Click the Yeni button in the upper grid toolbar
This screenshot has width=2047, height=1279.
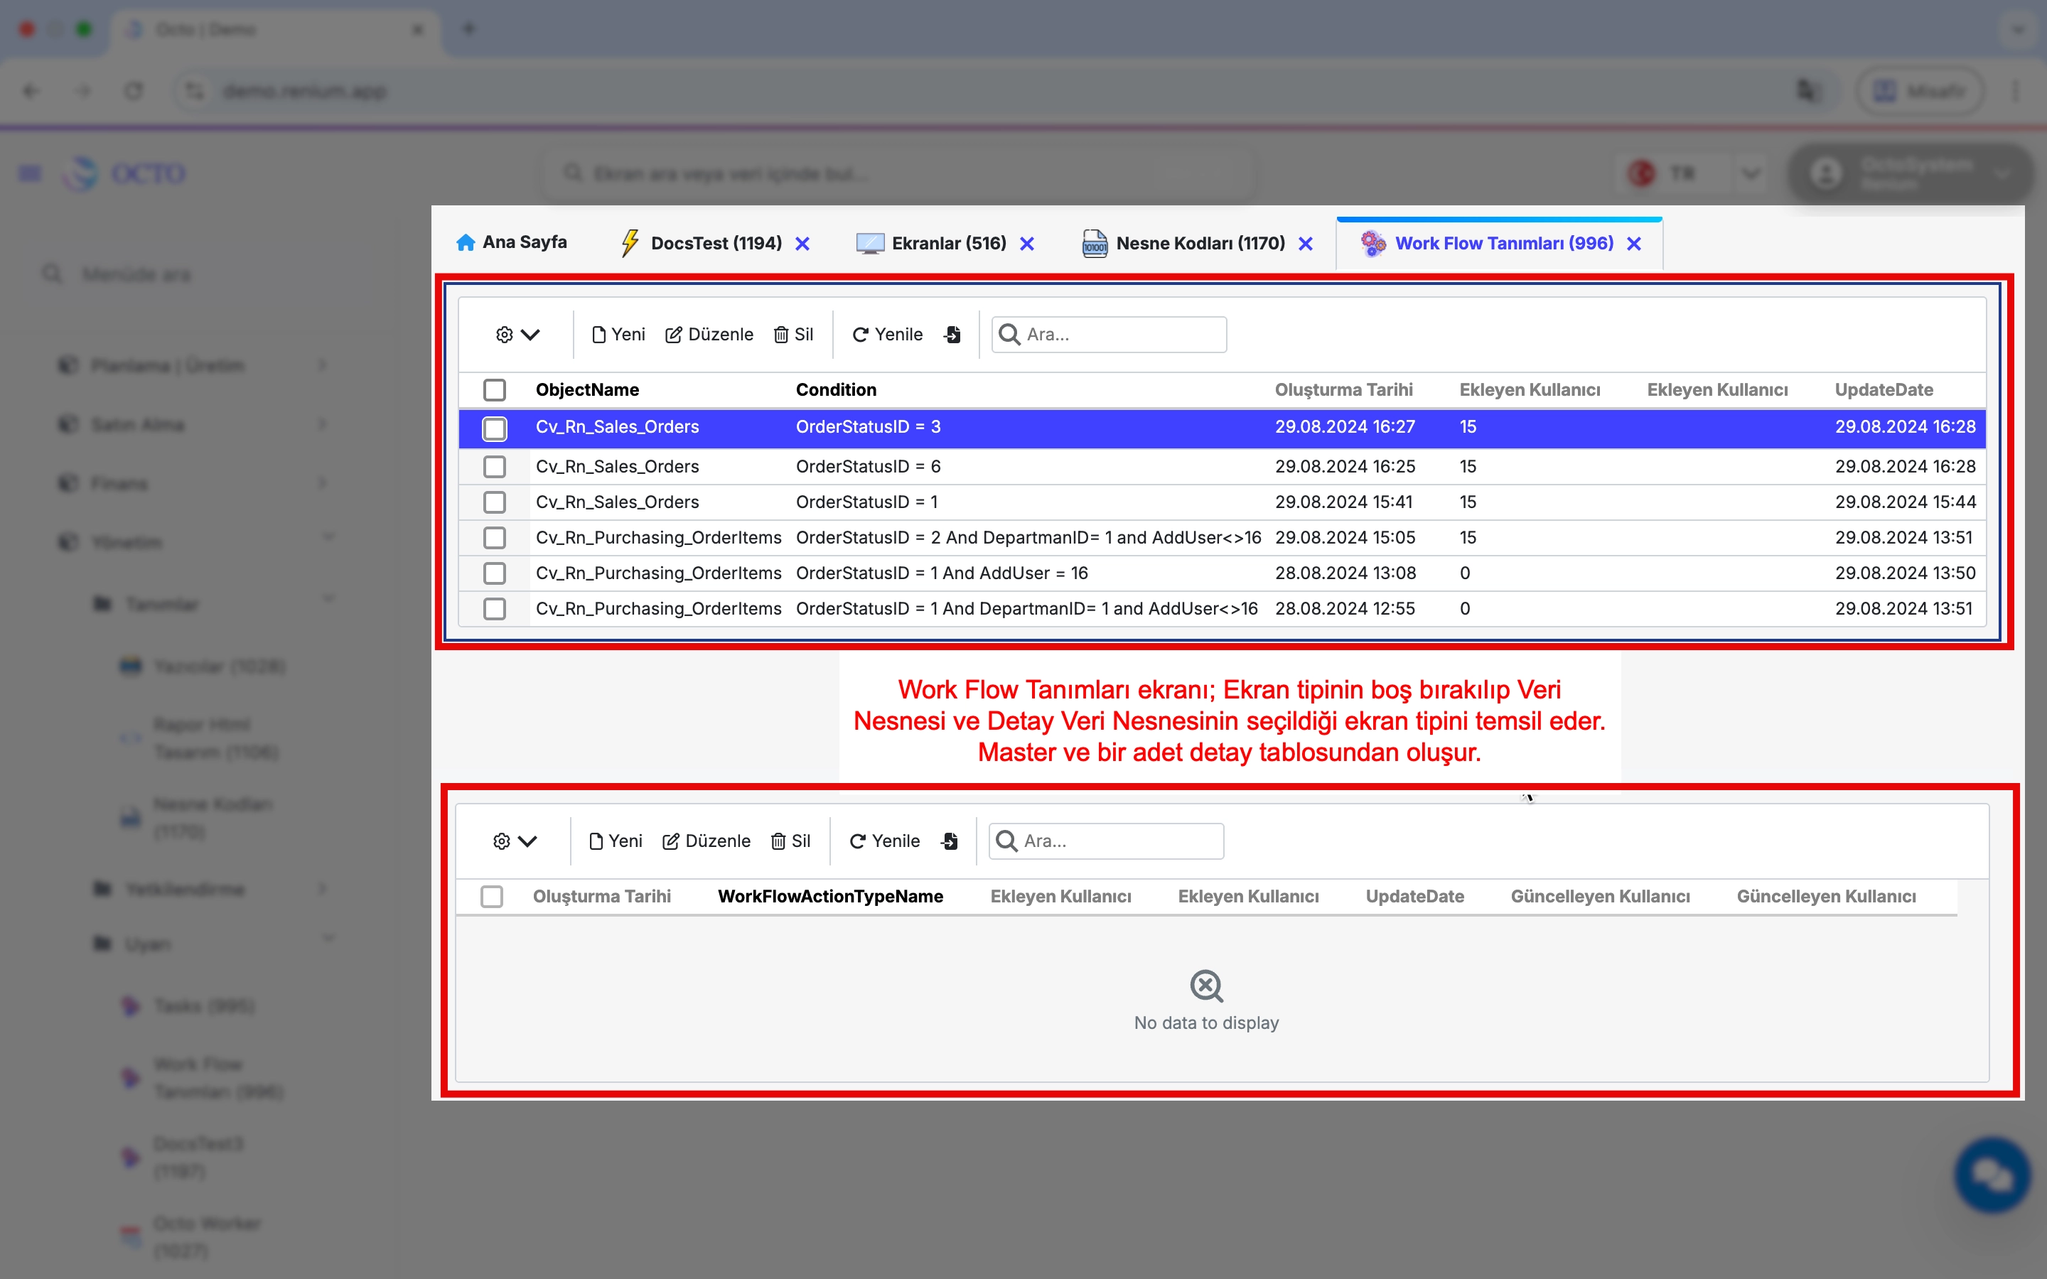[x=618, y=335]
